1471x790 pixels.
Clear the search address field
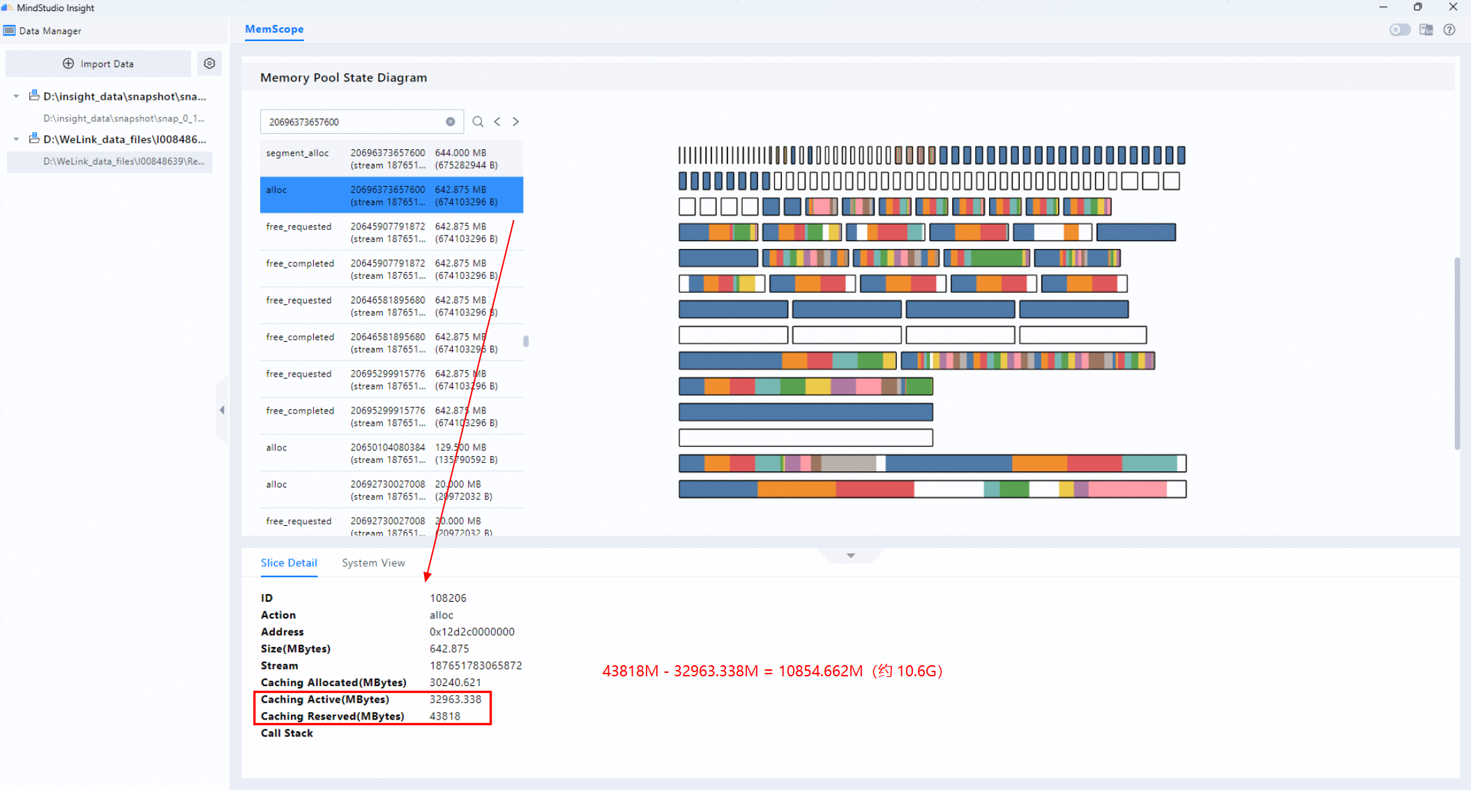pyautogui.click(x=451, y=121)
